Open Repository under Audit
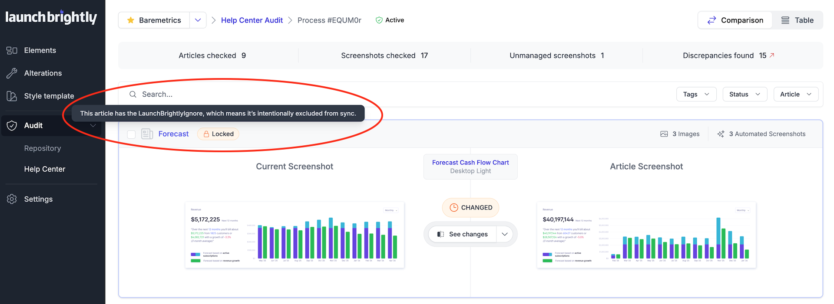 click(43, 148)
